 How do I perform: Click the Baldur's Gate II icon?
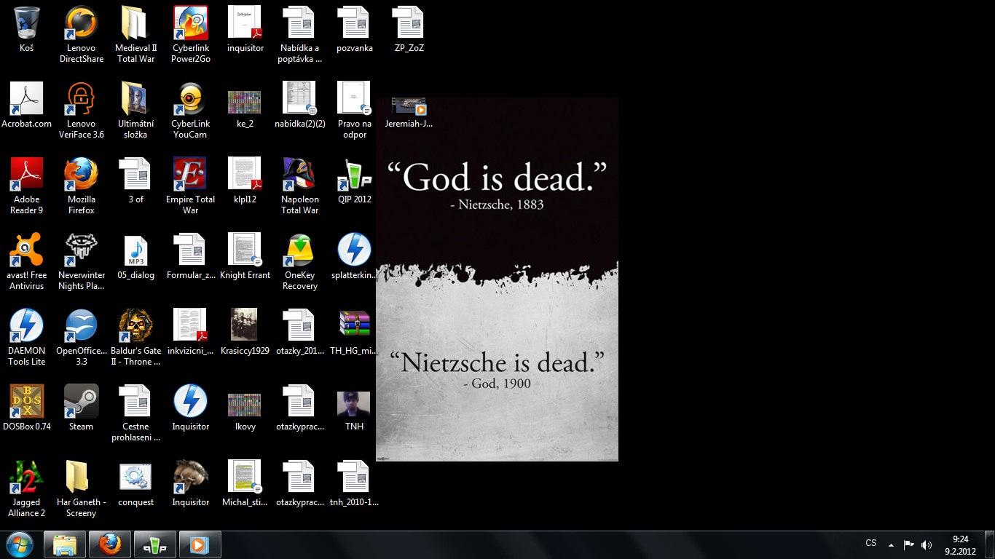[x=136, y=326]
